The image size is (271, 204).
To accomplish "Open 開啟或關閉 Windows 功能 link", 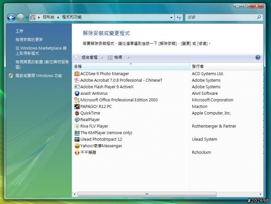I will point(39,76).
